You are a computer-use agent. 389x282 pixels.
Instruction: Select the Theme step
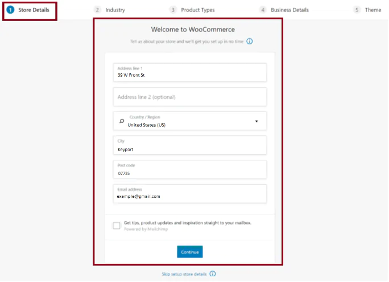(373, 10)
